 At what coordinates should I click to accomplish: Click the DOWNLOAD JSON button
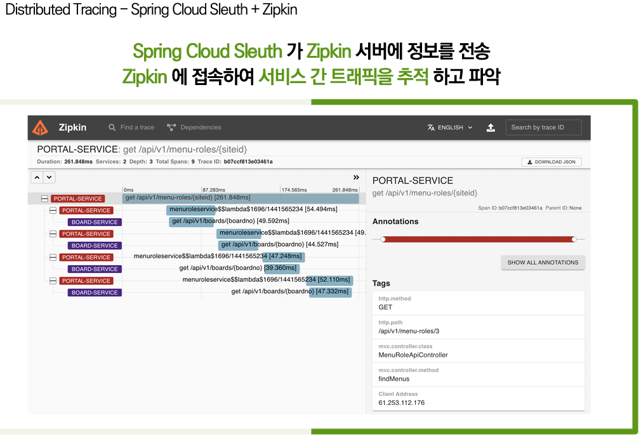click(x=552, y=162)
